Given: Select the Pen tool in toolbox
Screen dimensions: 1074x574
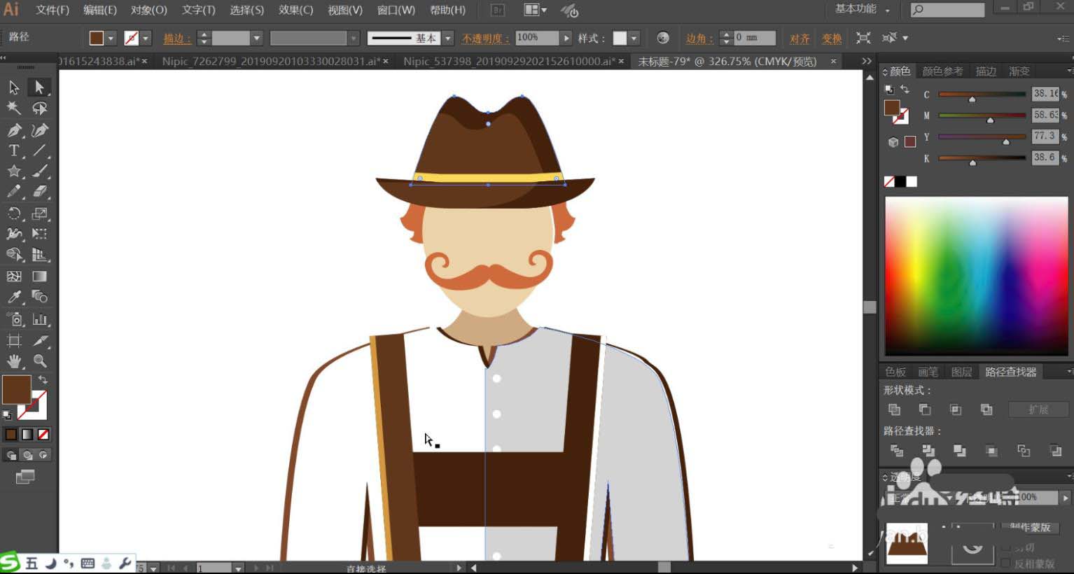Looking at the screenshot, I should tap(13, 130).
